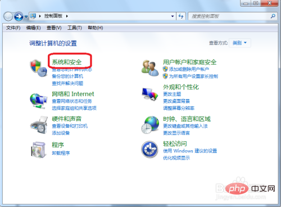The width and height of the screenshot is (281, 207).
Task: Open the Network and Internet globe icon
Action: (38, 101)
